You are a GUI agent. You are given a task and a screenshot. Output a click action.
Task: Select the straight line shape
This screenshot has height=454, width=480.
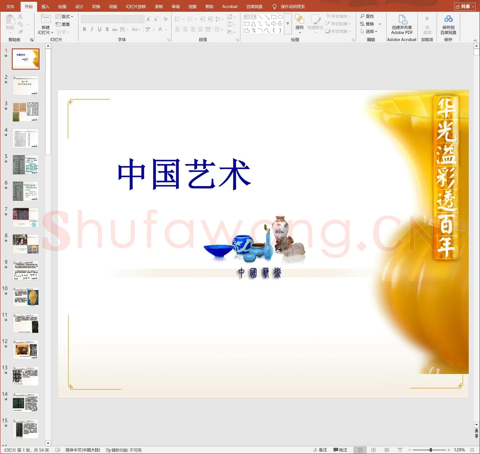260,17
